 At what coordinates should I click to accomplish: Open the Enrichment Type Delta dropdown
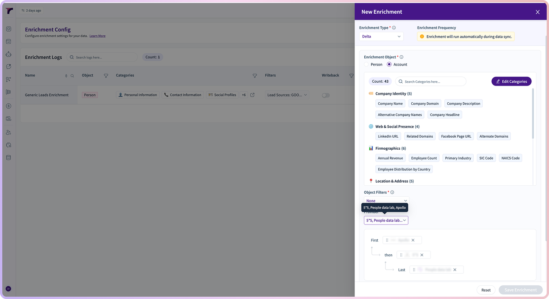381,36
